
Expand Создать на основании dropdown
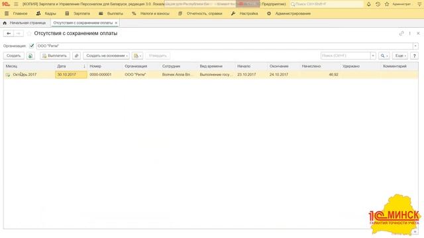tap(106, 56)
